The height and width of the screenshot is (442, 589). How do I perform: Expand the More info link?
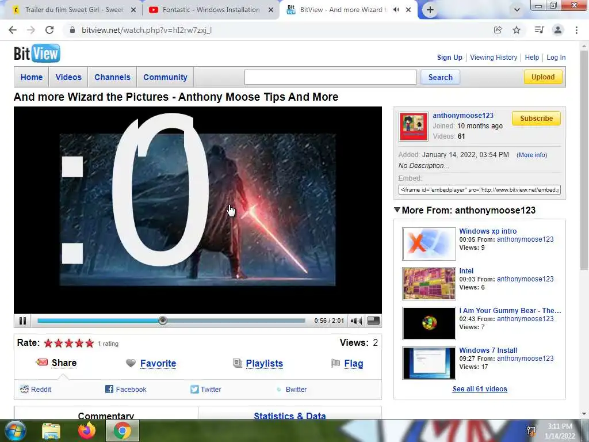pyautogui.click(x=531, y=155)
